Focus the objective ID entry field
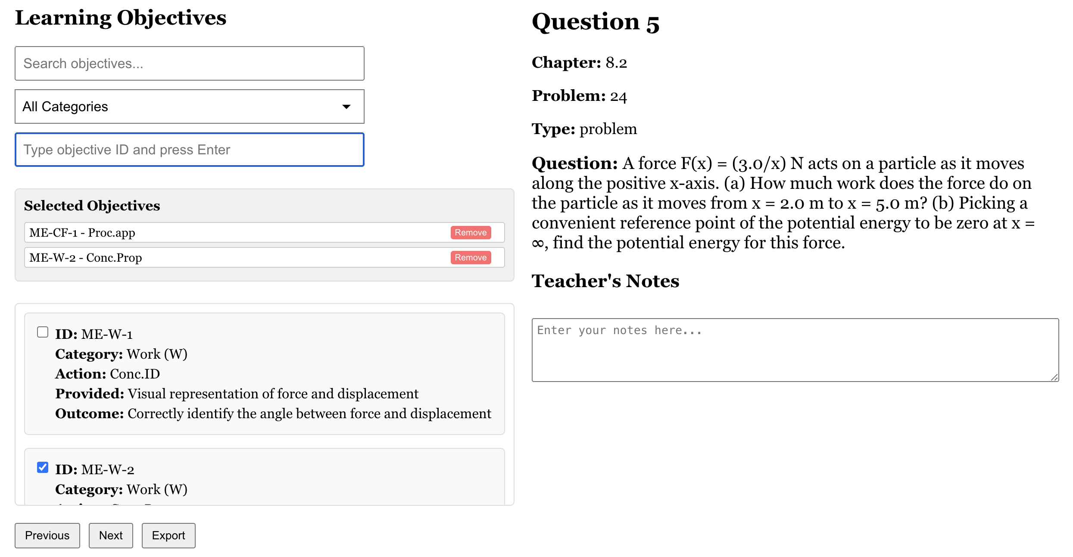Viewport: 1073px width, 557px height. [x=189, y=150]
